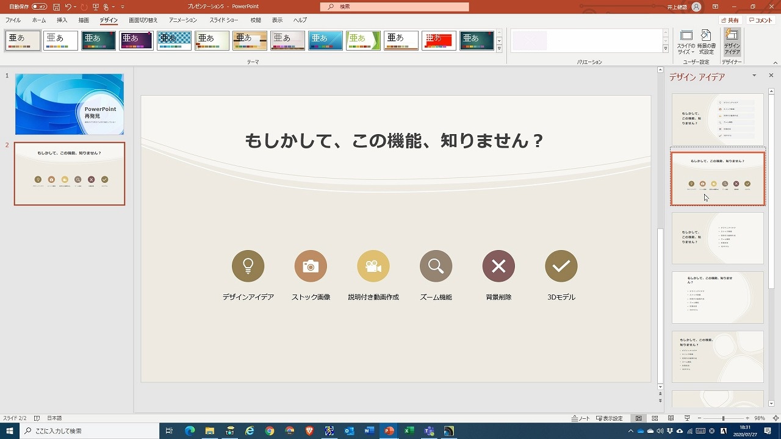The height and width of the screenshot is (439, 781).
Task: Switch to the ホーム ribbon tab
Action: (x=38, y=20)
